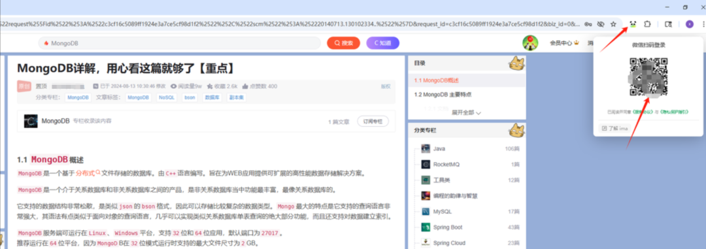Click the purple C知道 button
Image resolution: width=706 pixels, height=249 pixels.
point(382,42)
